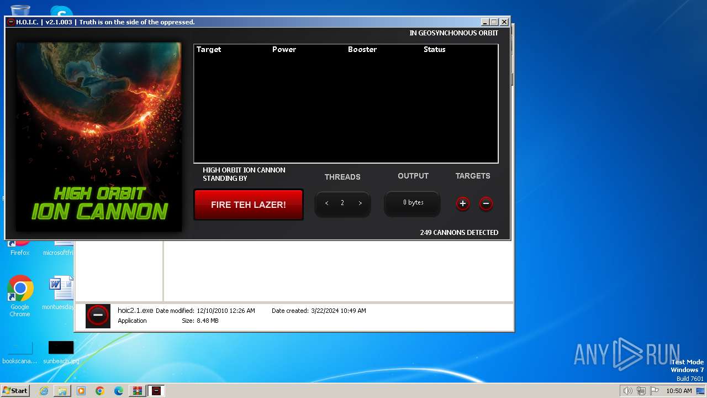Open the Google Chrome desktop shortcut
Image resolution: width=707 pixels, height=398 pixels.
click(20, 297)
